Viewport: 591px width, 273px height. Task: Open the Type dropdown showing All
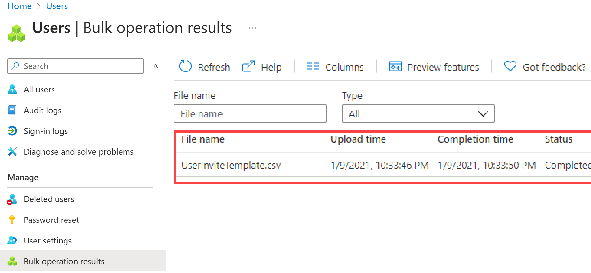(x=418, y=113)
